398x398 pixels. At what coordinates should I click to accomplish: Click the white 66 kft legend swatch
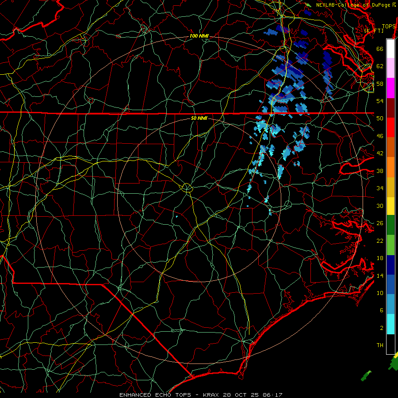pos(390,49)
